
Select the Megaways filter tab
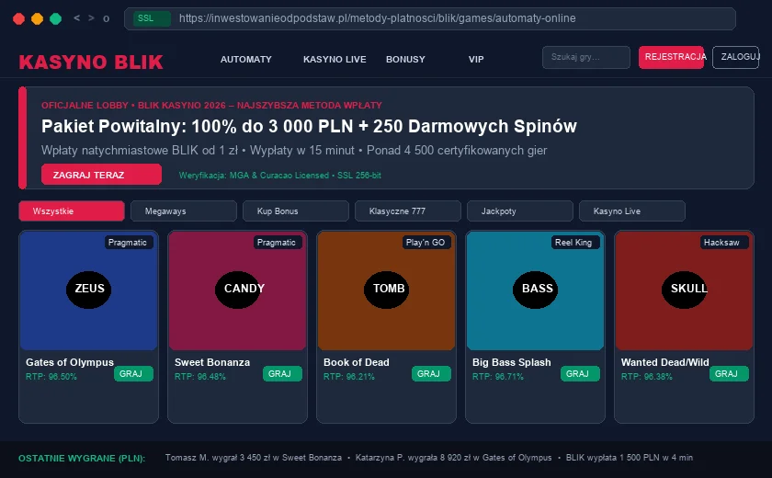pyautogui.click(x=184, y=211)
